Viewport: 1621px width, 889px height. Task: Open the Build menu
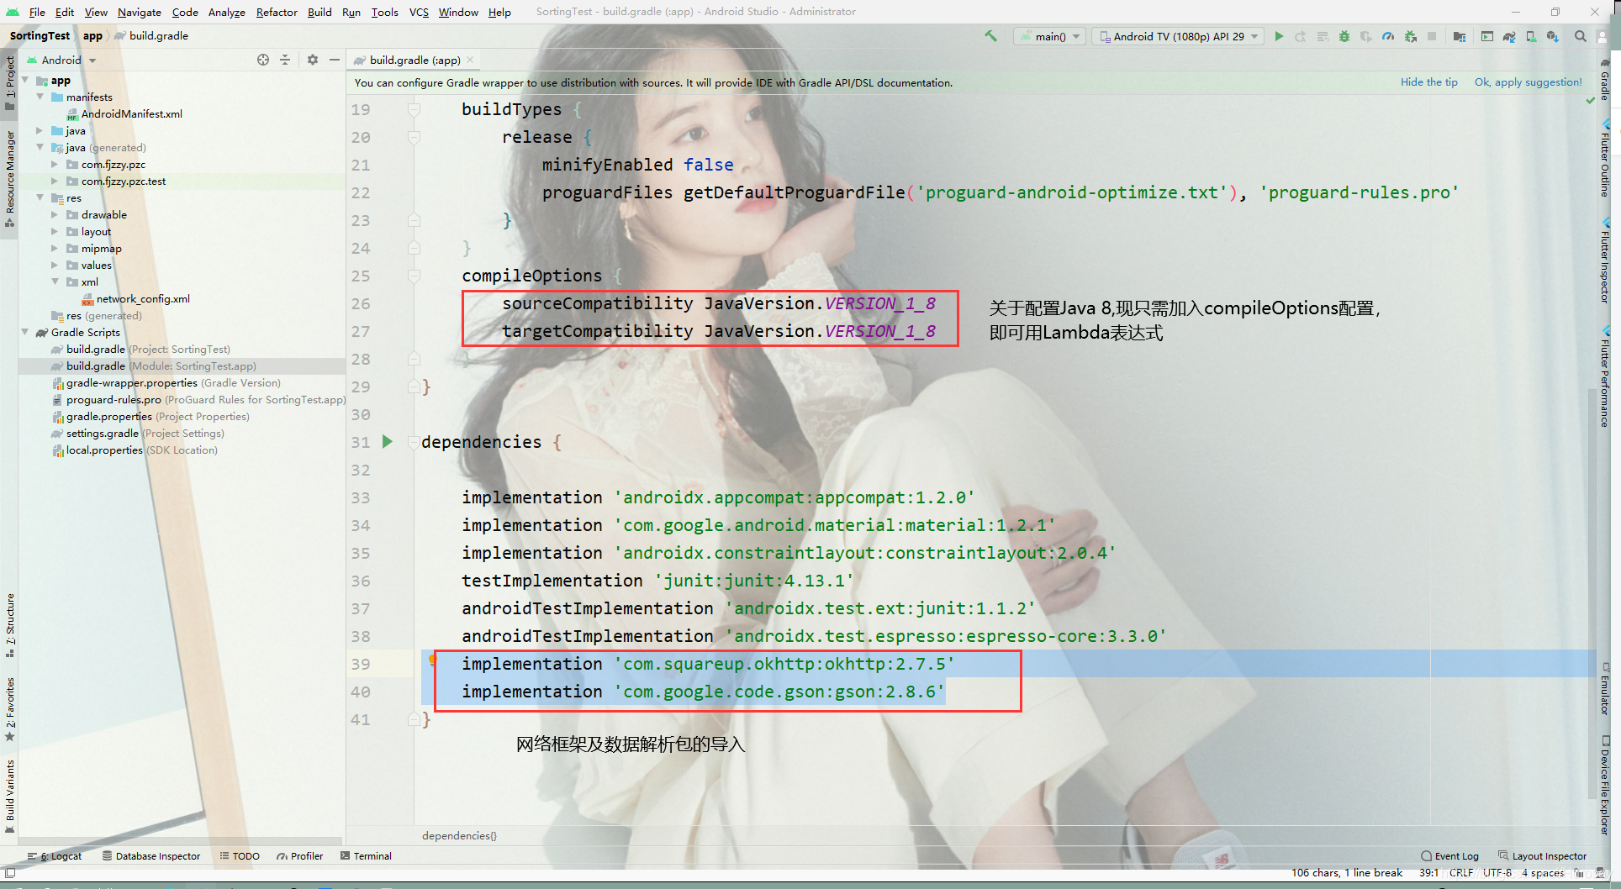[319, 12]
